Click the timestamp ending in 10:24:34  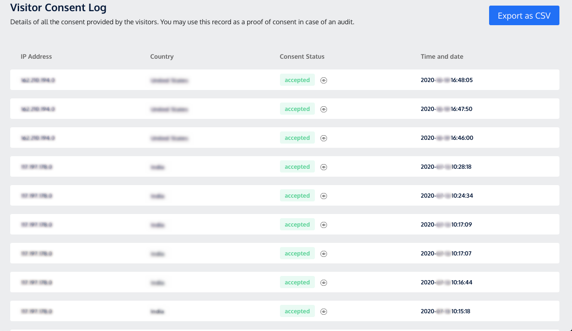pyautogui.click(x=447, y=196)
